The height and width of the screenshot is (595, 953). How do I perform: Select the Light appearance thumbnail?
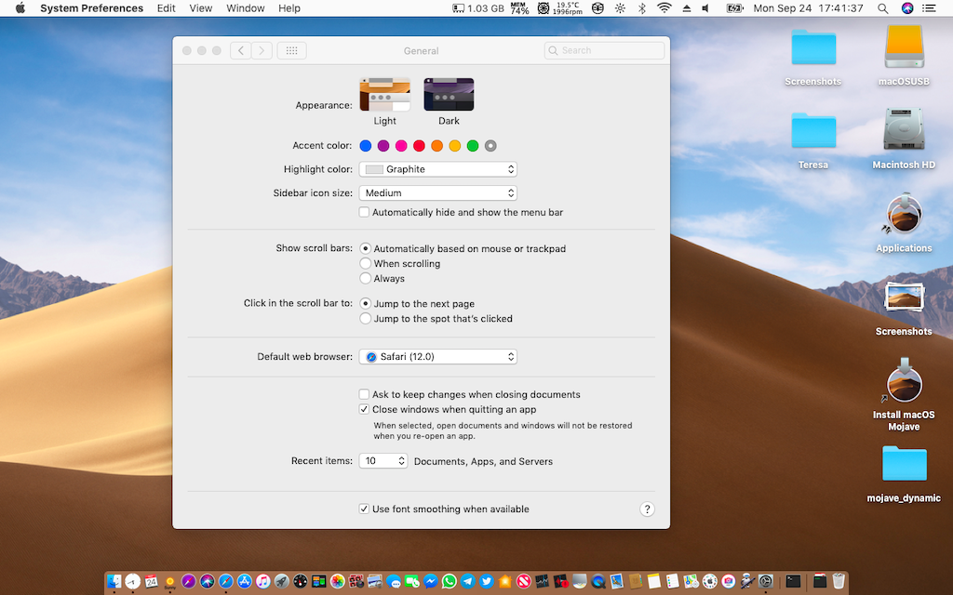[x=384, y=95]
